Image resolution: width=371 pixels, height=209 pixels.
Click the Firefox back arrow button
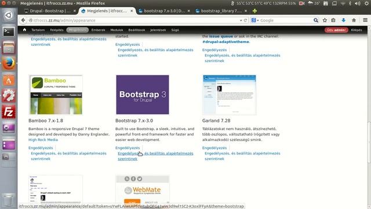click(x=23, y=20)
